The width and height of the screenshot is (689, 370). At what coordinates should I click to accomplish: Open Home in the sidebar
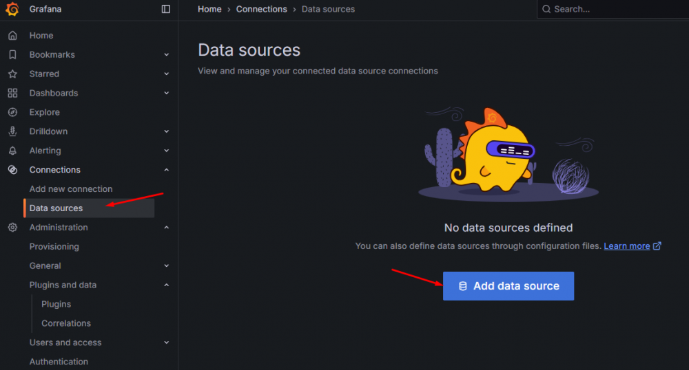[41, 36]
